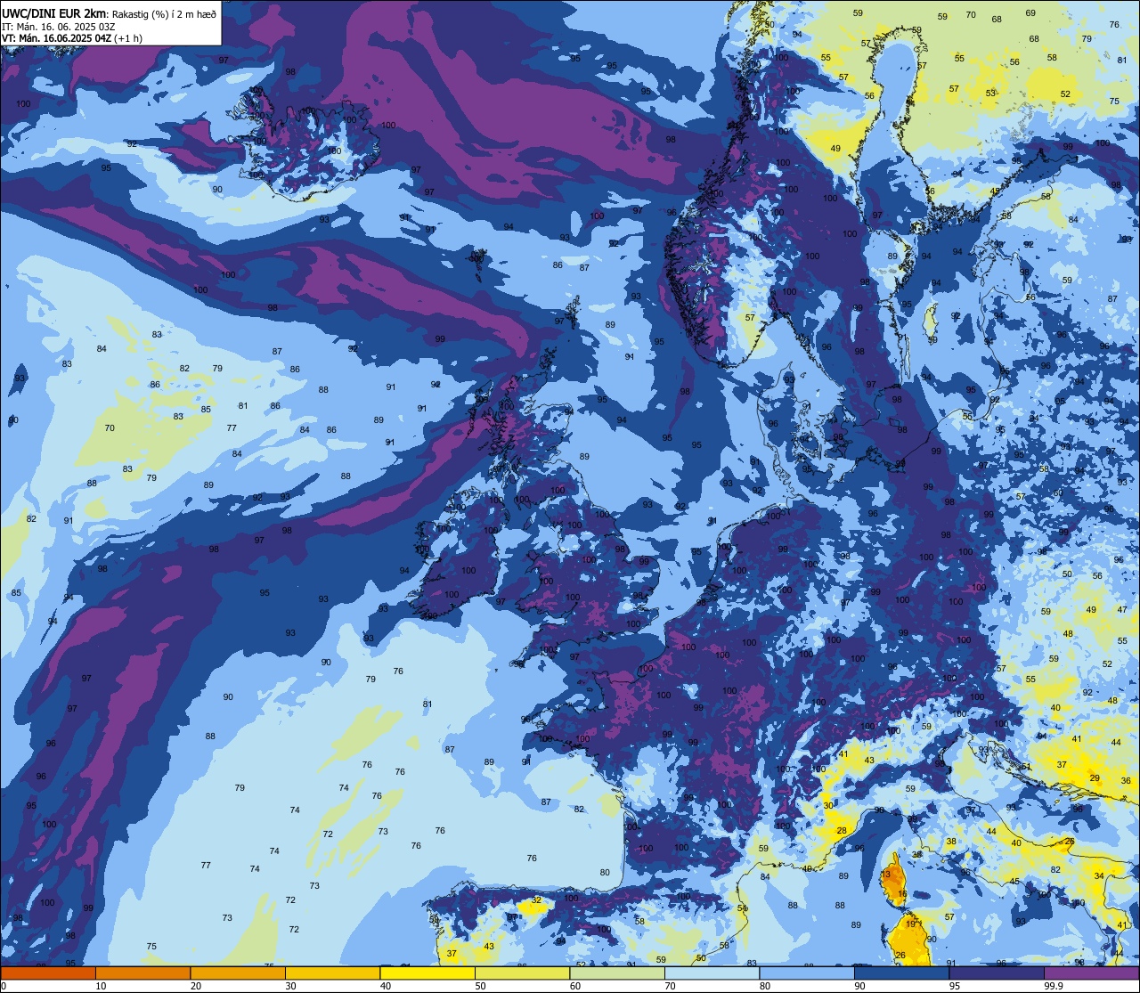The width and height of the screenshot is (1140, 993).
Task: Select the dark blue 90–95 legend segment
Action: point(901,973)
